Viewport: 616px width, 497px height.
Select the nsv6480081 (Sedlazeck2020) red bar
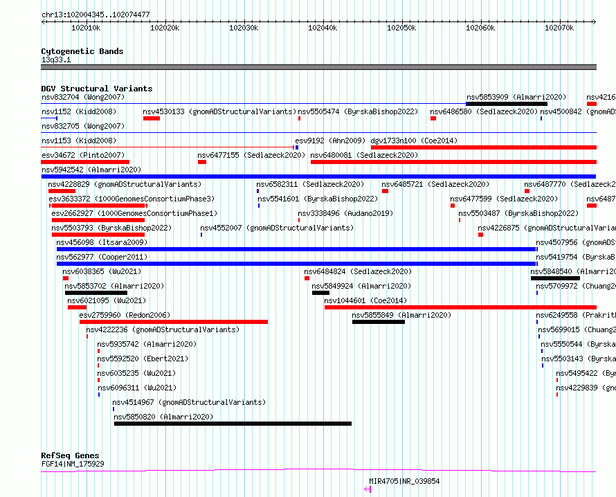pos(454,162)
